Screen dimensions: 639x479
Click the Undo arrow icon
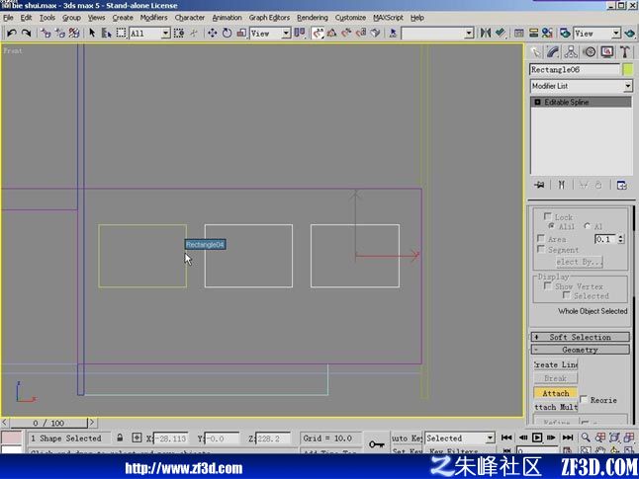[11, 33]
